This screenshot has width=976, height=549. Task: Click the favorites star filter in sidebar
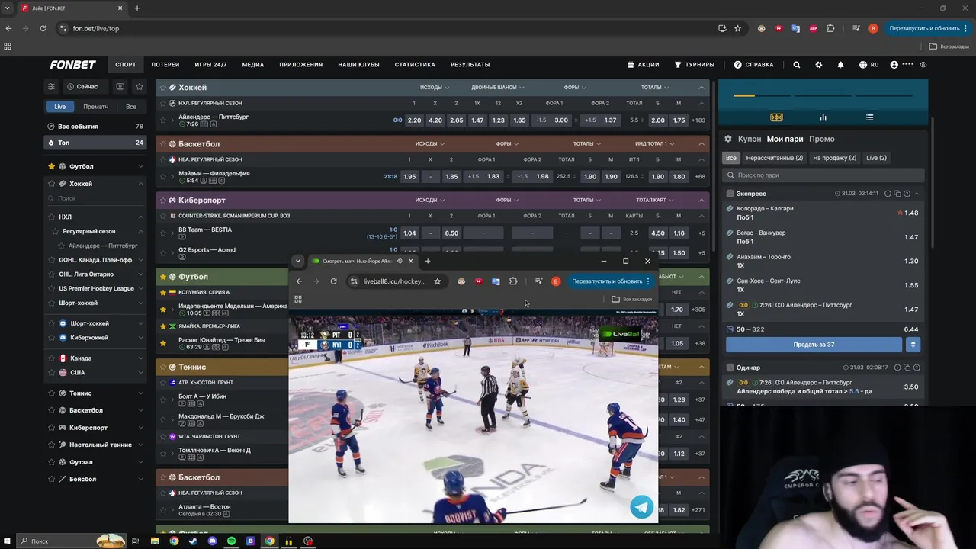point(139,87)
